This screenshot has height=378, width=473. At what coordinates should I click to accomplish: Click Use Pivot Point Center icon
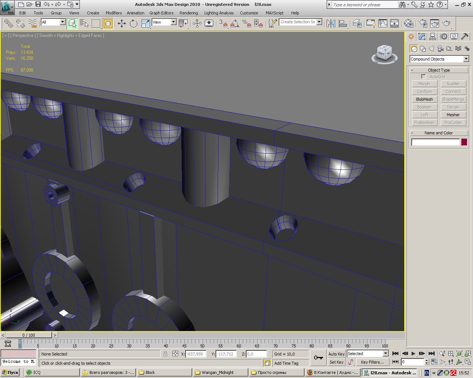tap(183, 24)
